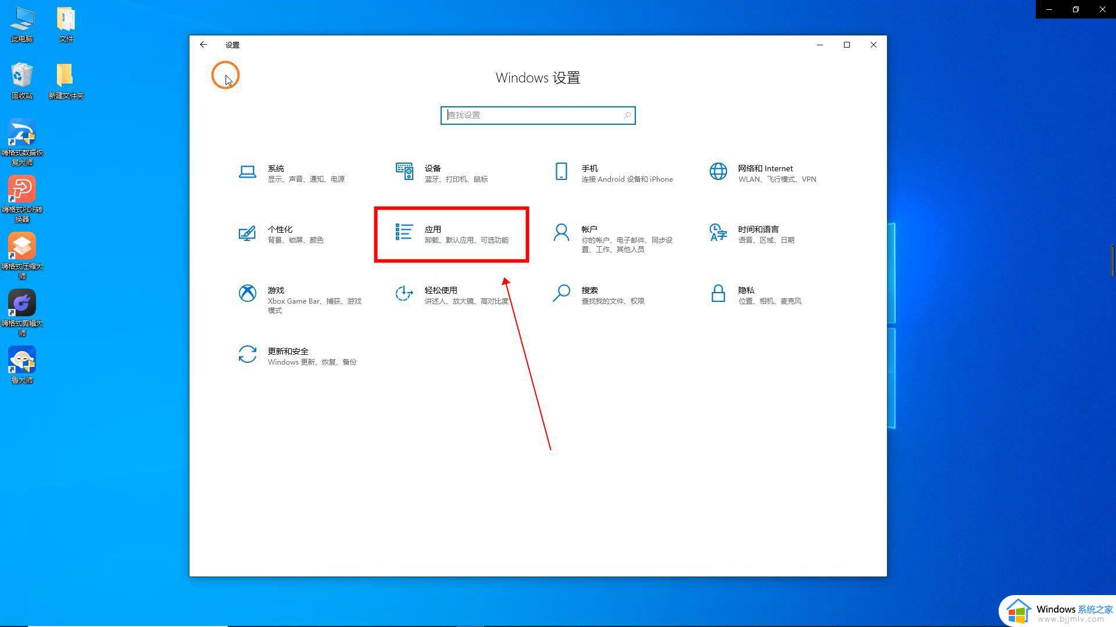Select the 新建文件夹 desktop folder
Screen dimensions: 1116x627
pos(66,81)
